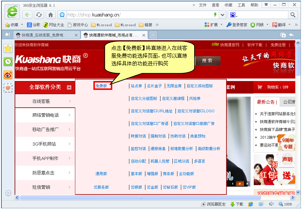This screenshot has height=209, width=302.
Task: Click the sidebar settings gear icon
Action: pos(8,193)
